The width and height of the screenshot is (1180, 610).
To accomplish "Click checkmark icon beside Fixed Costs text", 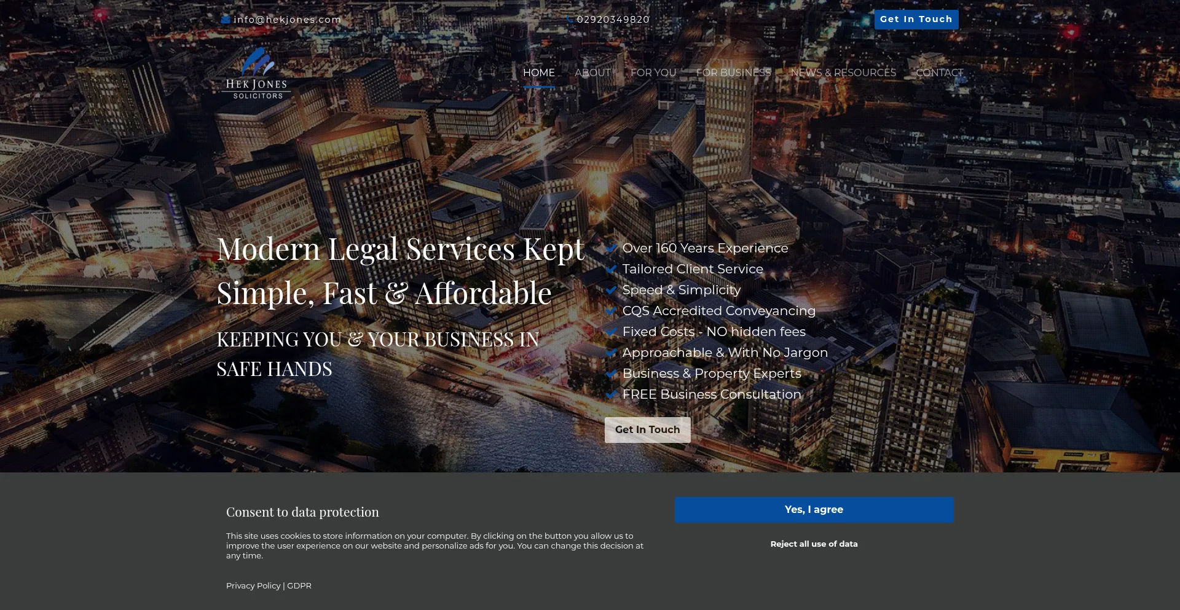I will point(612,332).
